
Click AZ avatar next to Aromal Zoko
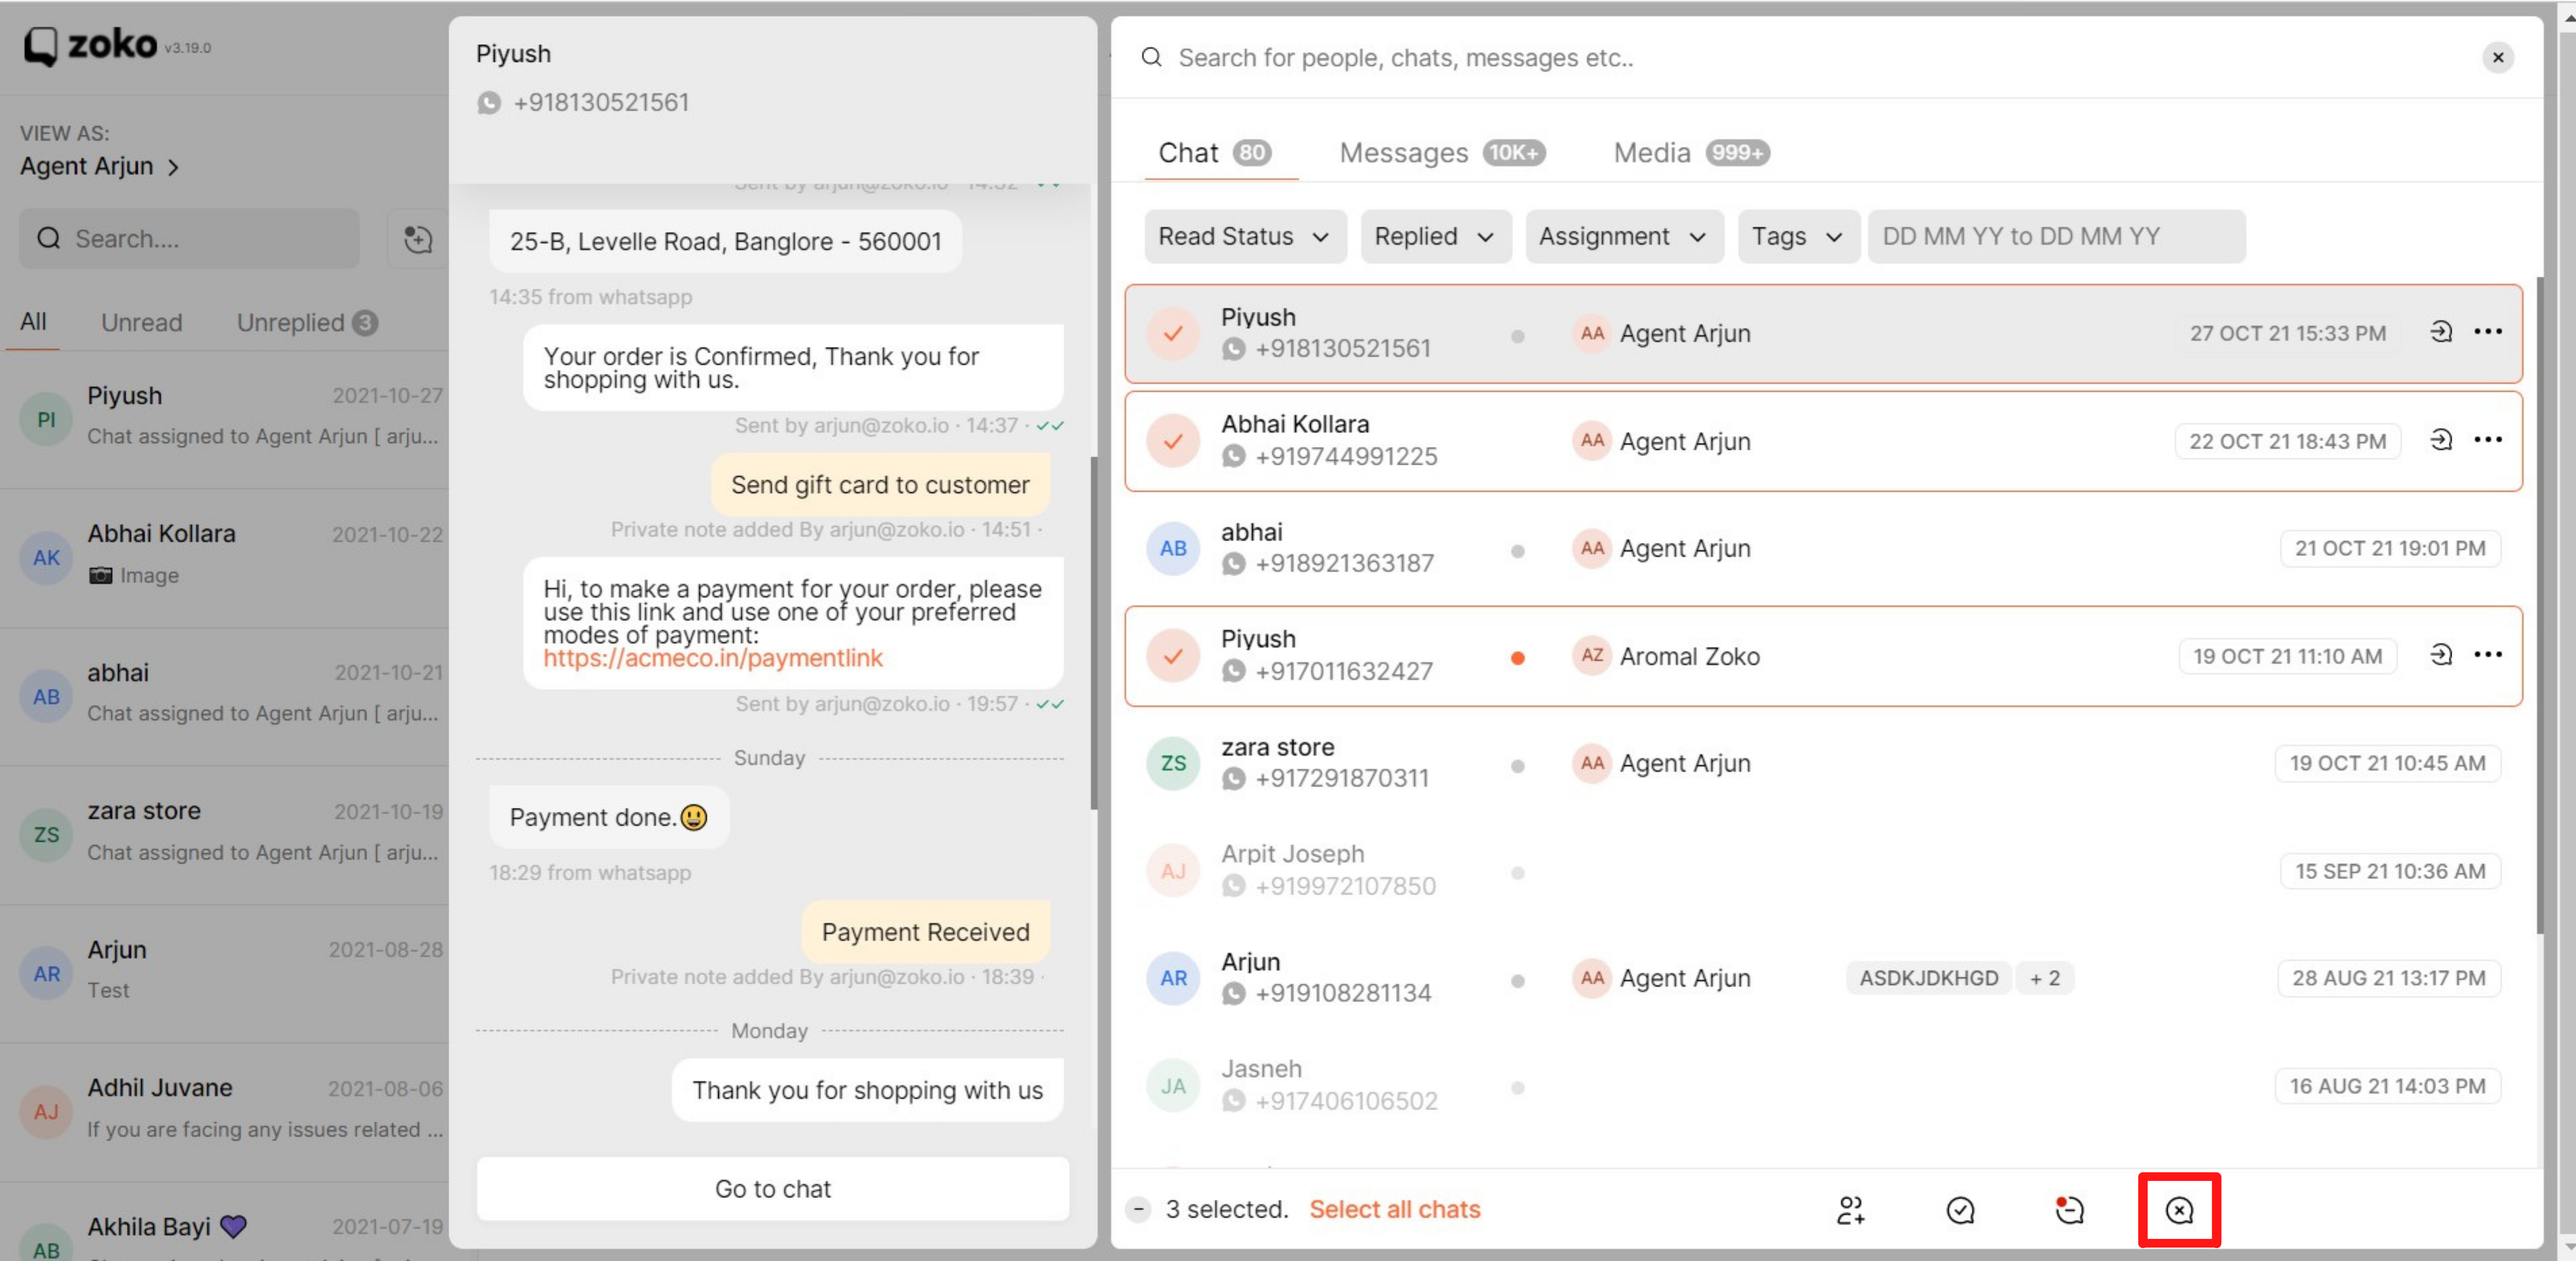click(x=1592, y=655)
